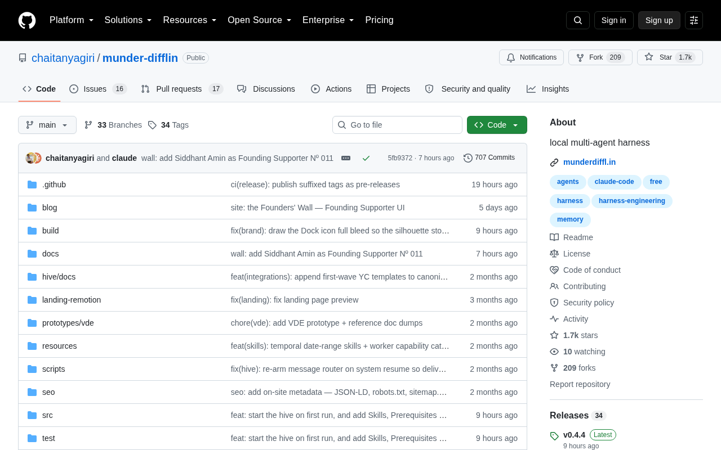
Task: Expand commit message ellipsis button
Action: (x=346, y=158)
